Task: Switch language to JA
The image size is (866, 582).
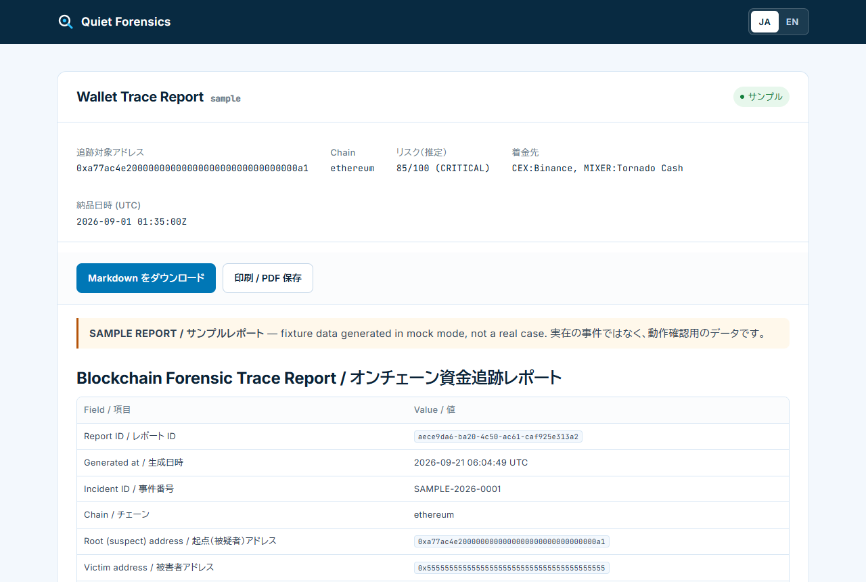Action: click(x=765, y=22)
